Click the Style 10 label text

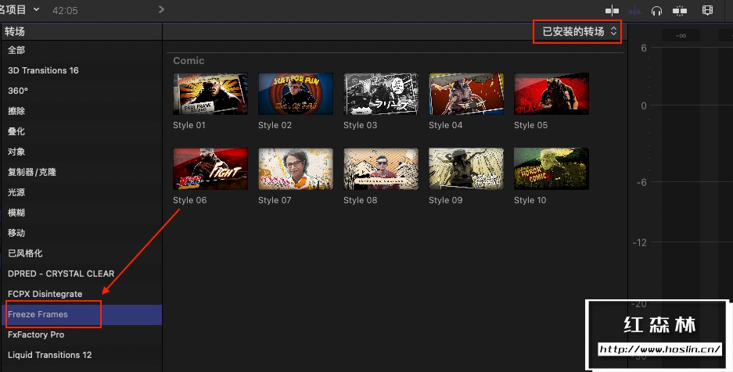click(x=530, y=200)
